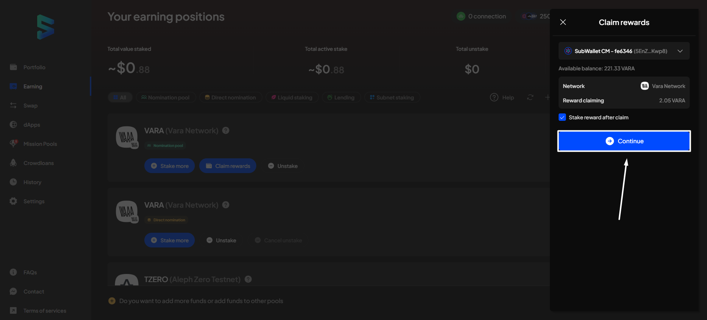Click the add more funds prompt link

[201, 301]
